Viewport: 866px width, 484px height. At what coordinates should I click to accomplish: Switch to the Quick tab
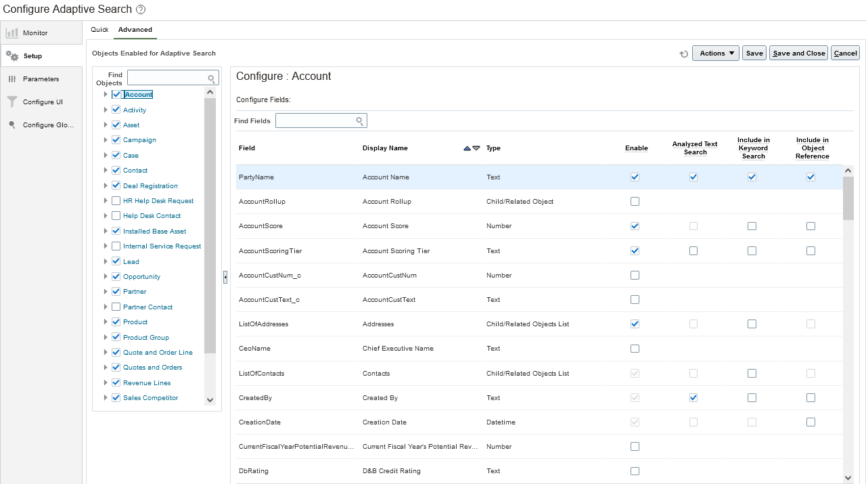tap(99, 30)
